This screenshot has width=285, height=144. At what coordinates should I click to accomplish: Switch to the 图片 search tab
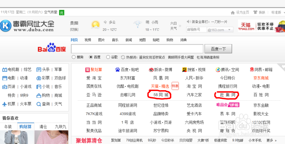[101, 40]
